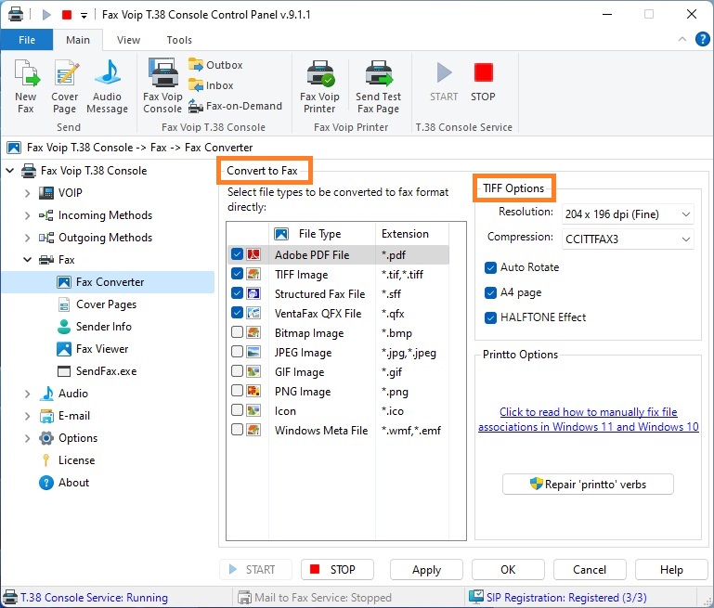Select the License tree node
Viewport: 714px width, 608px height.
click(68, 460)
